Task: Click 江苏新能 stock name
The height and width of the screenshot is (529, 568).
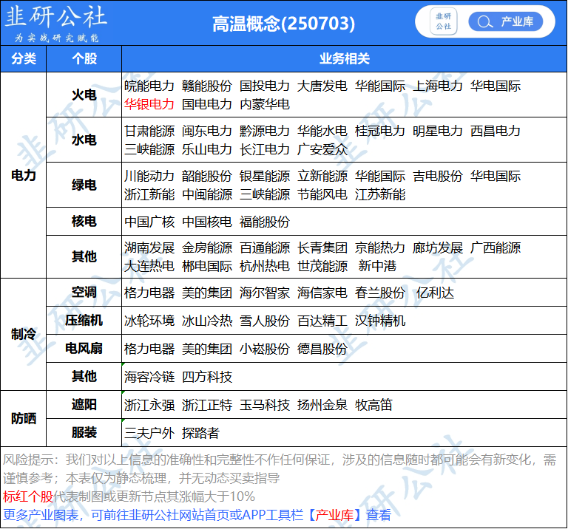Action: (379, 194)
